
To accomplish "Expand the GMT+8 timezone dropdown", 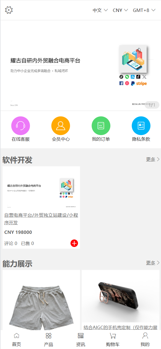I will (x=144, y=10).
